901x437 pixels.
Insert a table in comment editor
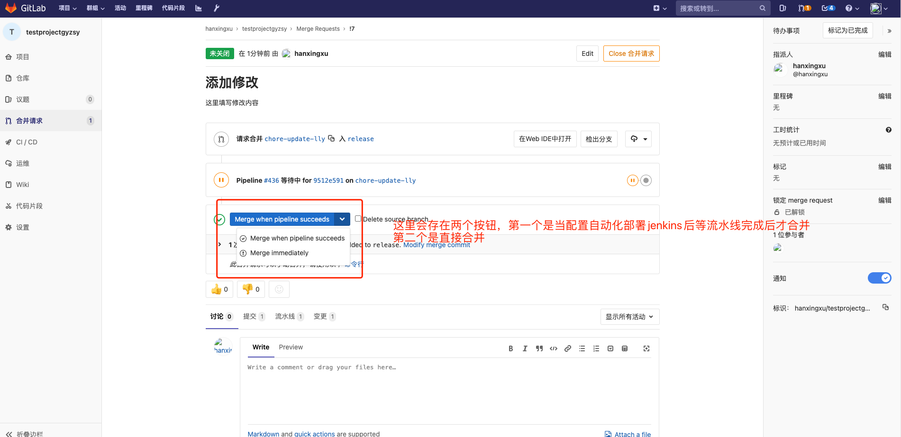(x=625, y=348)
